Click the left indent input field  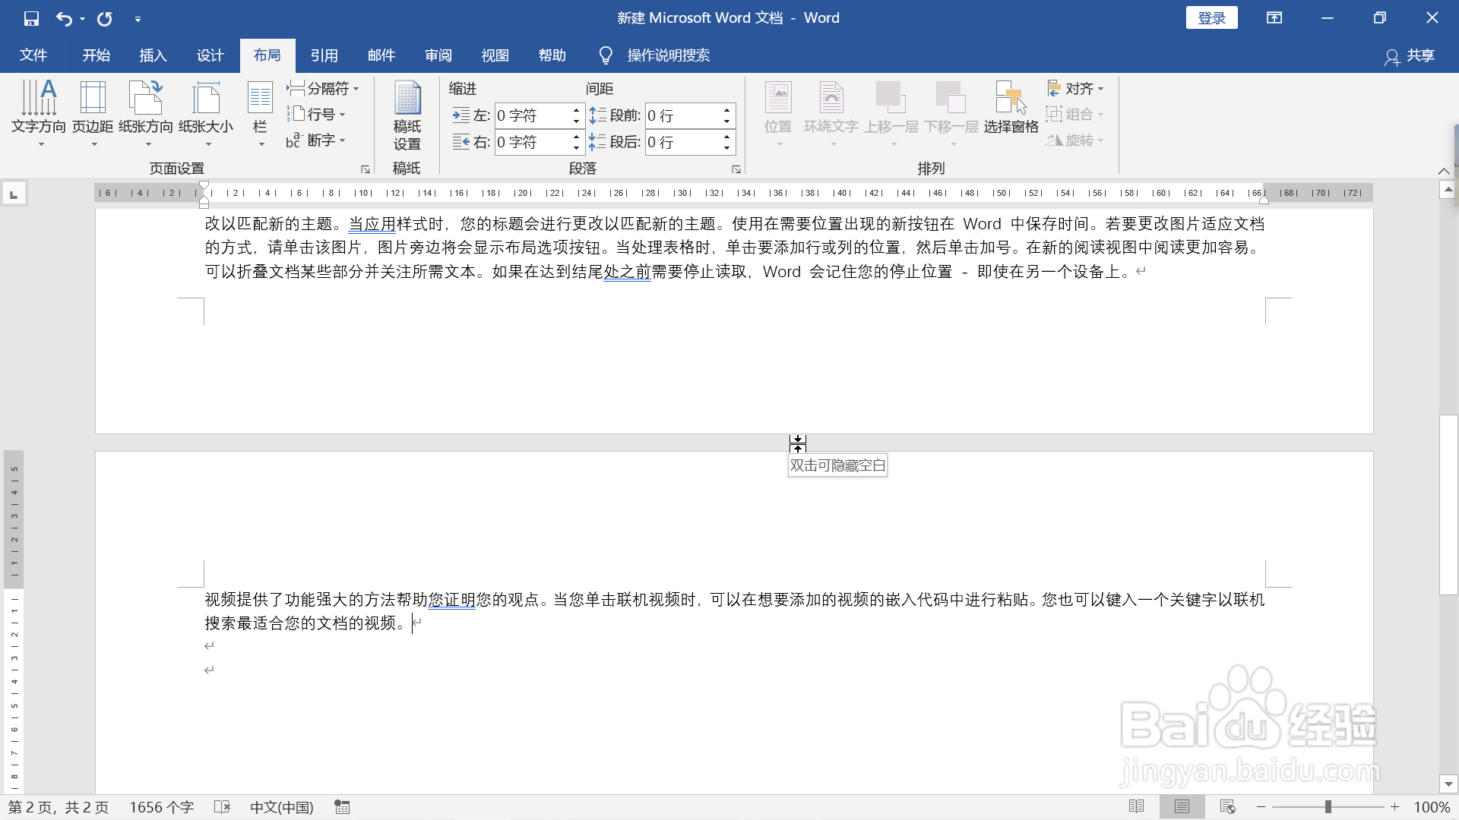click(x=532, y=115)
